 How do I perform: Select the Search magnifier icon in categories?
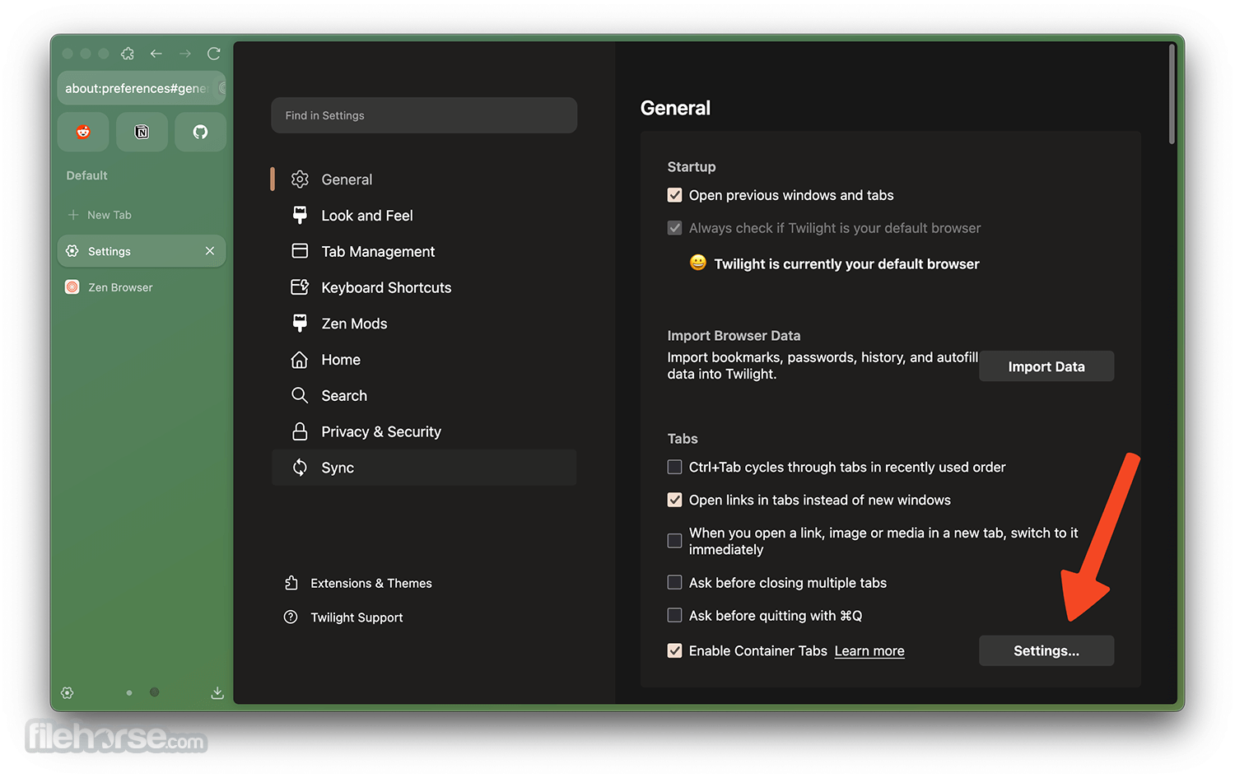(x=300, y=395)
